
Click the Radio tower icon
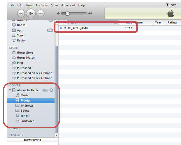(x=14, y=40)
